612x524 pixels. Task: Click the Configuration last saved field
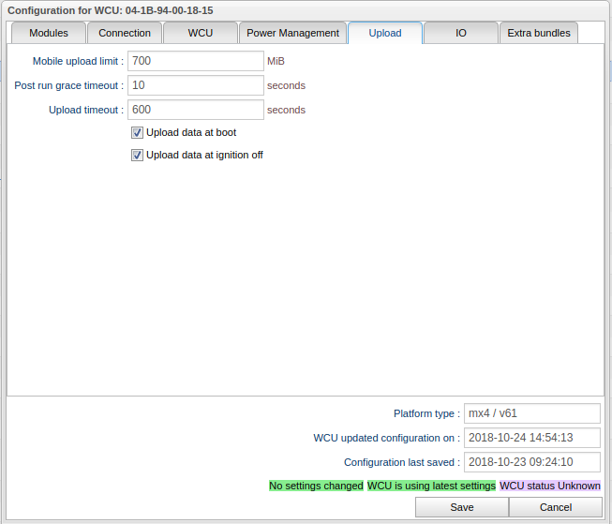point(531,462)
